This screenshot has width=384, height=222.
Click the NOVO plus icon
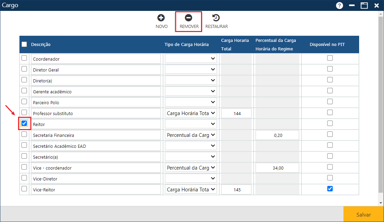click(x=161, y=18)
